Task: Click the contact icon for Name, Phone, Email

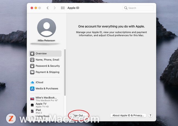Action: click(x=32, y=60)
